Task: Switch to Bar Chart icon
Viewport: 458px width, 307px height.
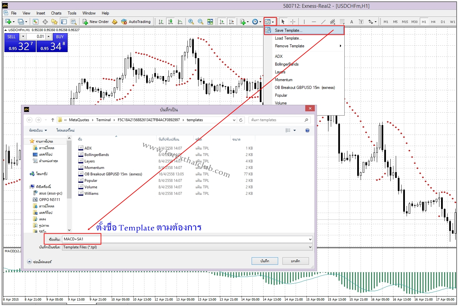Action: click(x=161, y=22)
